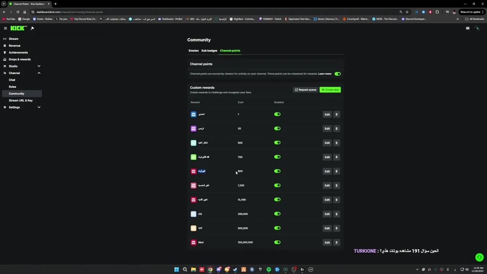This screenshot has height=274, width=487.
Task: Disable the reward costing 15,499 points
Action: click(x=277, y=200)
